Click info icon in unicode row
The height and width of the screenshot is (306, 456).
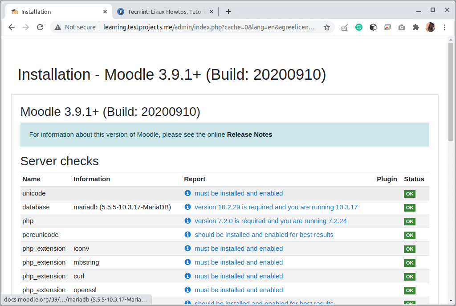[x=187, y=193]
